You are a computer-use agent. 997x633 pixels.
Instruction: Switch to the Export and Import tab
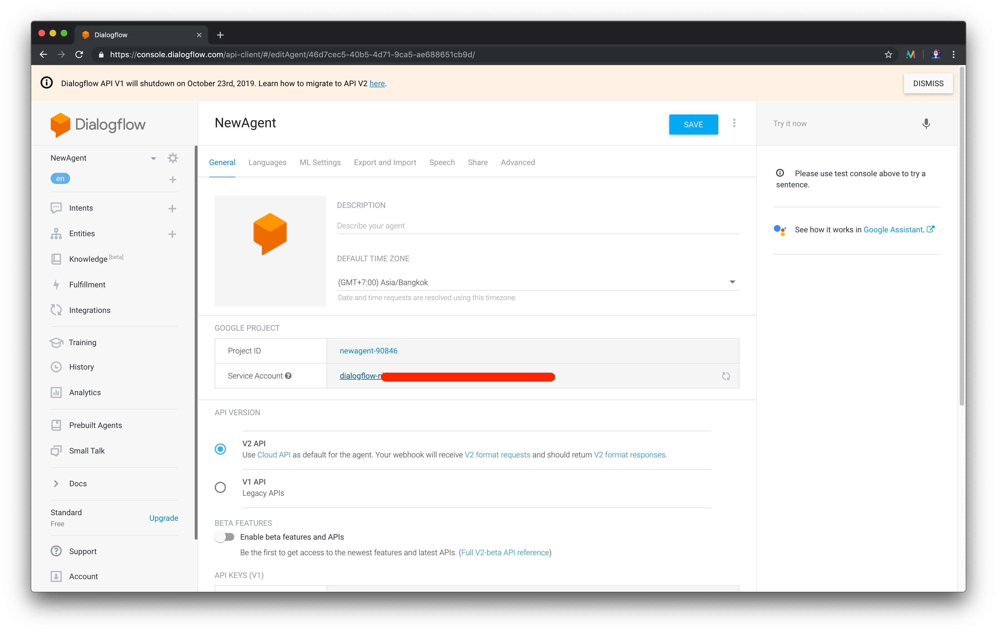(384, 162)
